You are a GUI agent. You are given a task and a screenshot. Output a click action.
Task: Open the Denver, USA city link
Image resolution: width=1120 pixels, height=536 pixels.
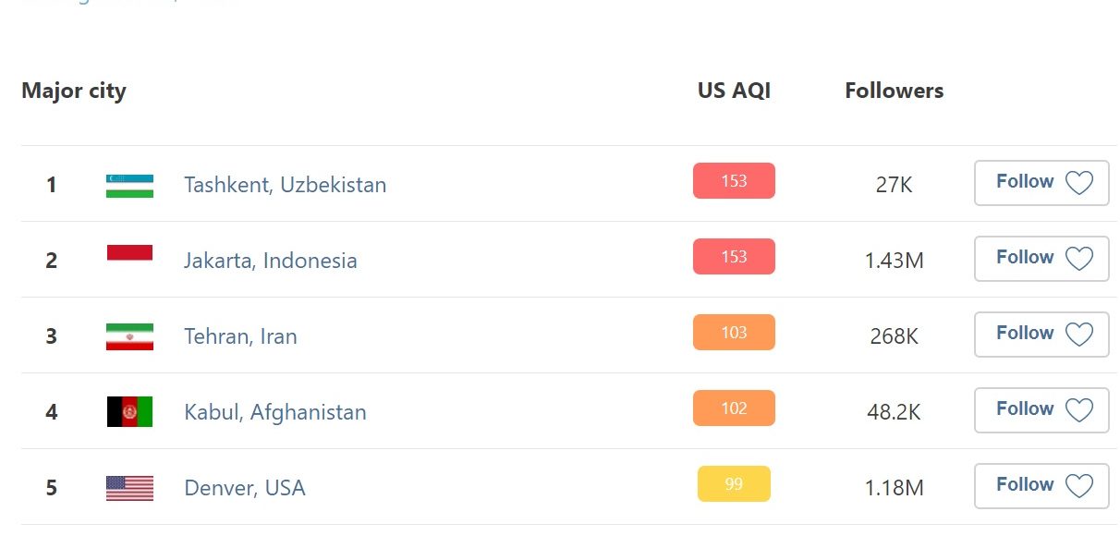245,488
